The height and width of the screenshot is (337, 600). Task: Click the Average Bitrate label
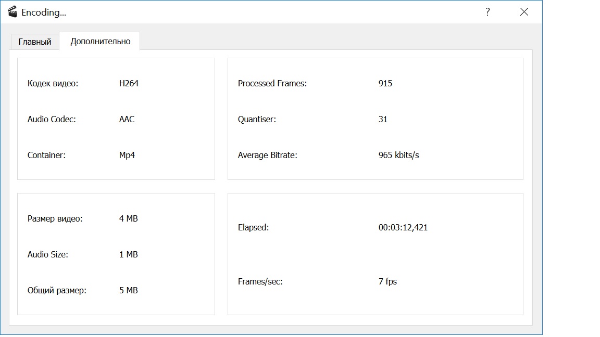267,155
